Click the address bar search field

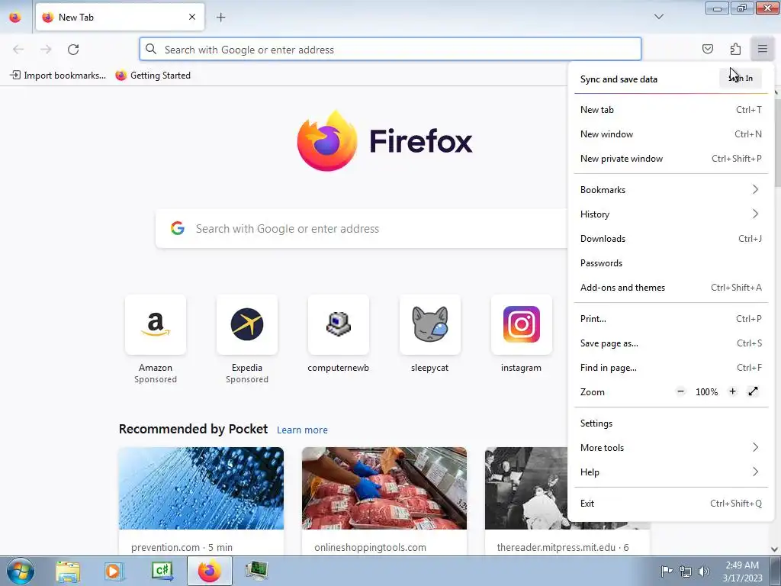[390, 50]
